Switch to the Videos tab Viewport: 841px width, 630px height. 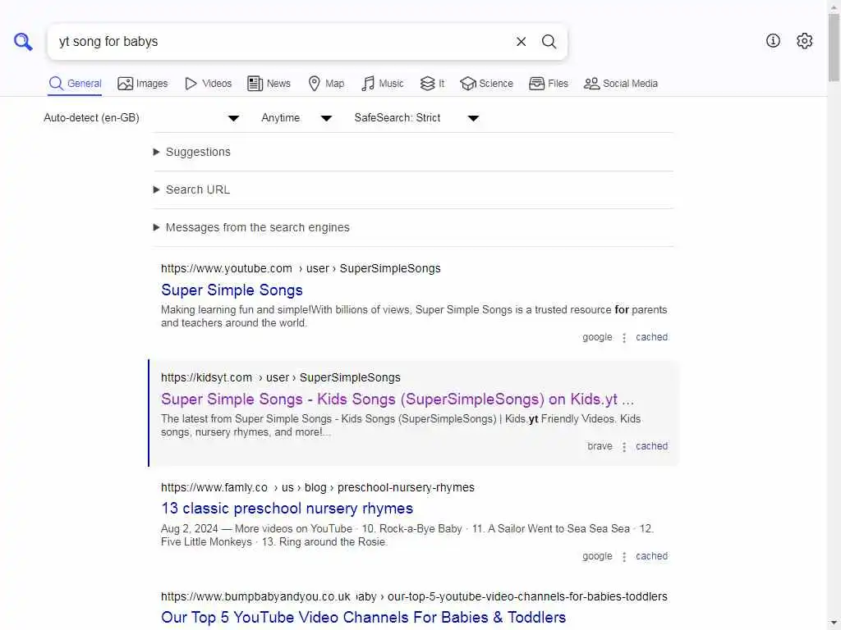208,84
